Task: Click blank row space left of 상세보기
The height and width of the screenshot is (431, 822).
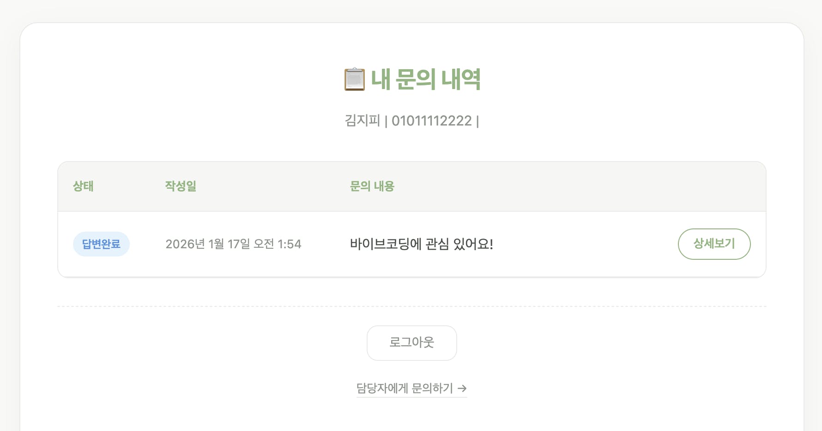Action: point(586,244)
